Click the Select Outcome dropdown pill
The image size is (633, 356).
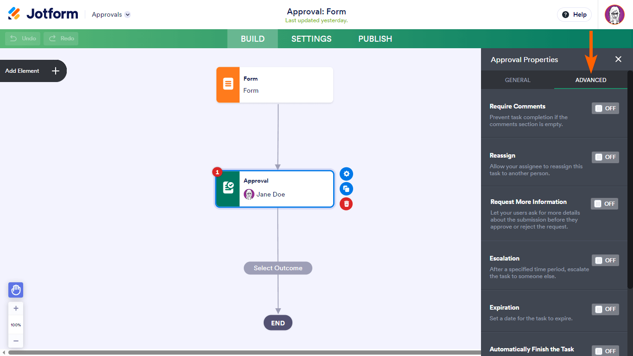coord(278,268)
